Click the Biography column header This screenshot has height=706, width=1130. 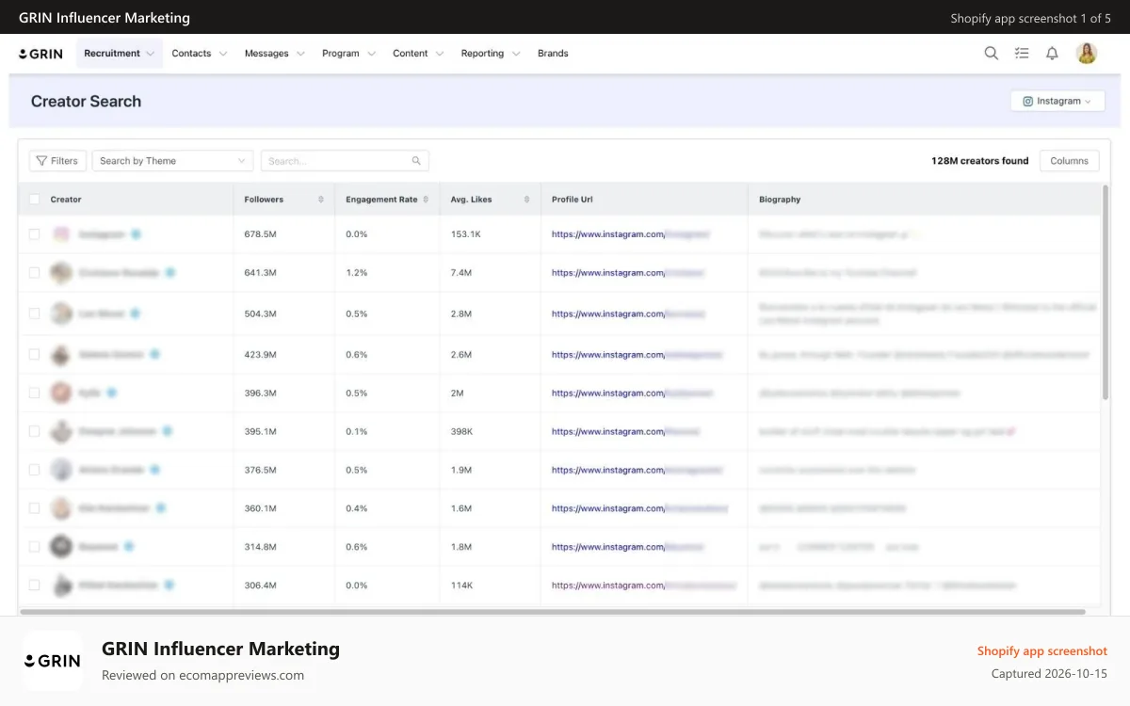pyautogui.click(x=780, y=200)
